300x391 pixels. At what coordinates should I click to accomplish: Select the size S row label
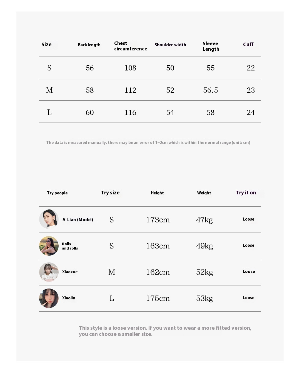[x=49, y=68]
